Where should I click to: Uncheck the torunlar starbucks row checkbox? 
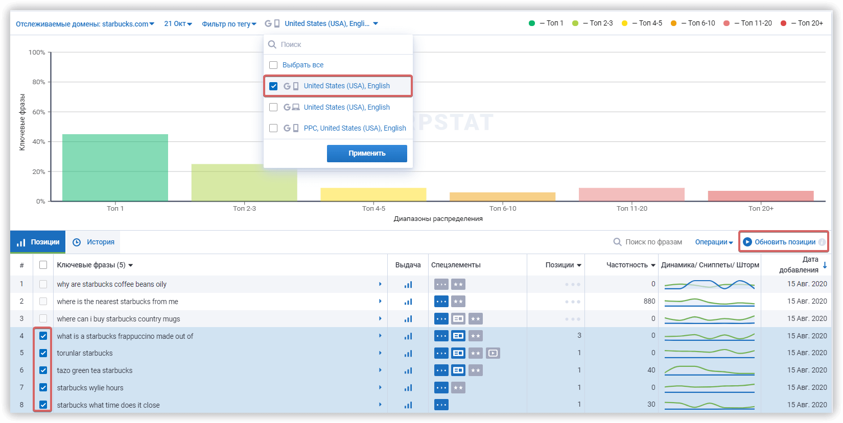[43, 353]
